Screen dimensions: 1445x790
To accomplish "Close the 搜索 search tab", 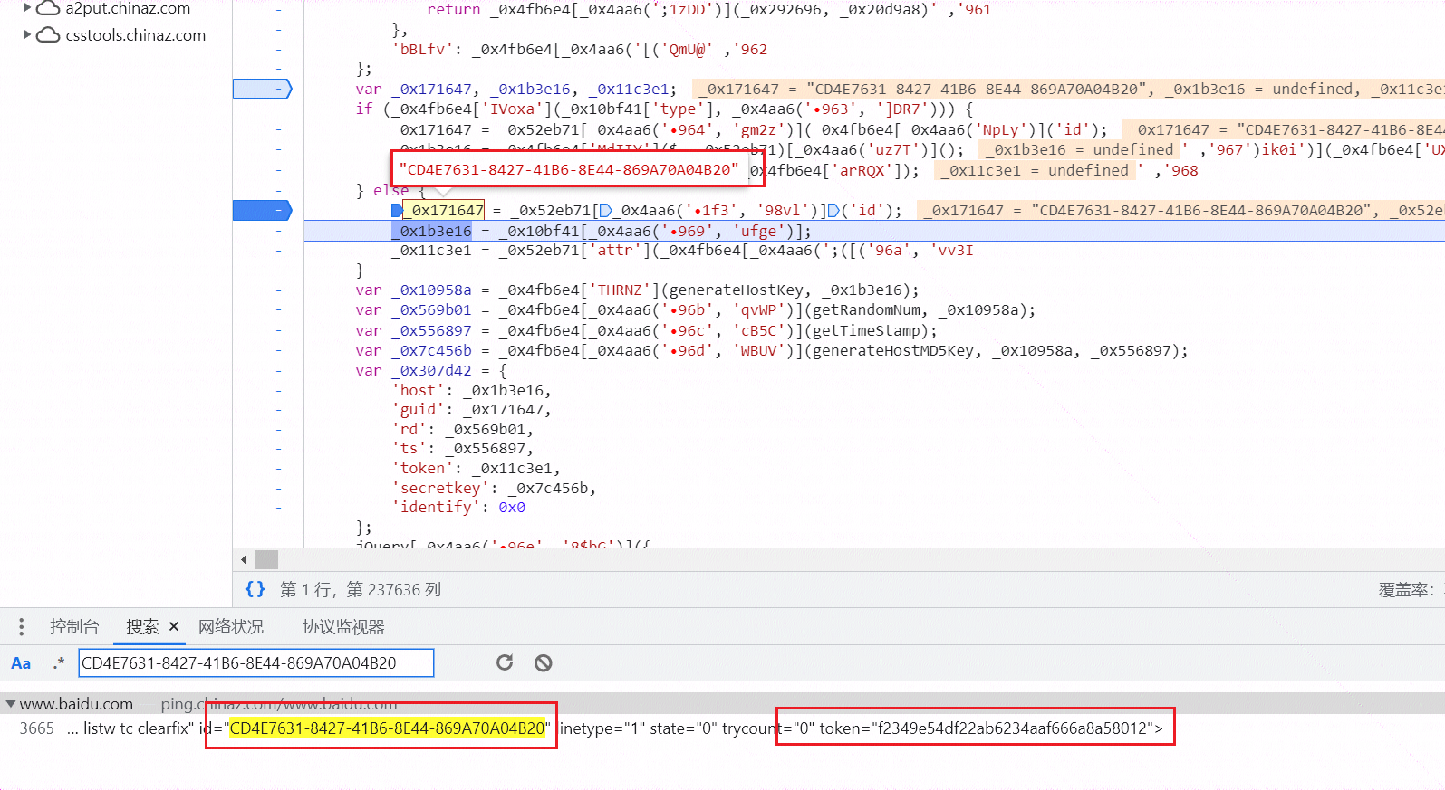I will pos(174,626).
